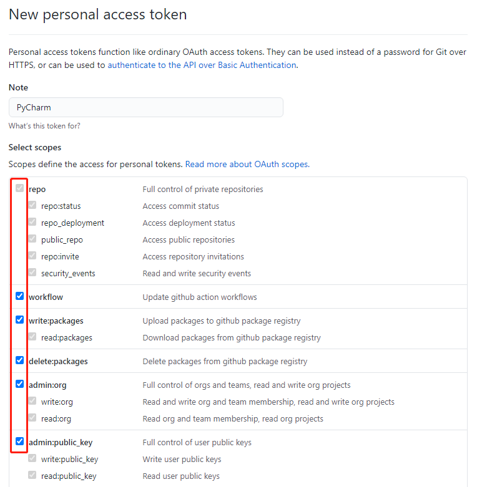Screen dimensions: 477x487
Task: Click the repo:status checkbox
Action: click(32, 205)
